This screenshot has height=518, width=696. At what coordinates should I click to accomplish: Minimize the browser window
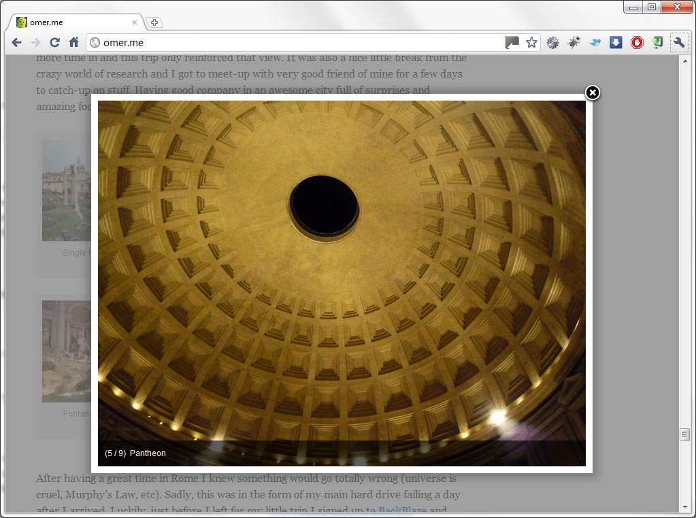click(633, 7)
